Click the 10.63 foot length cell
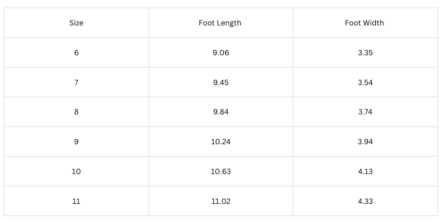 220,172
